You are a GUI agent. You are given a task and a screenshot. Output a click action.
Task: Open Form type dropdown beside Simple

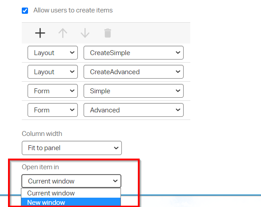coord(52,91)
